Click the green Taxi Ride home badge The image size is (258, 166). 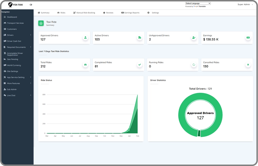pos(41,23)
